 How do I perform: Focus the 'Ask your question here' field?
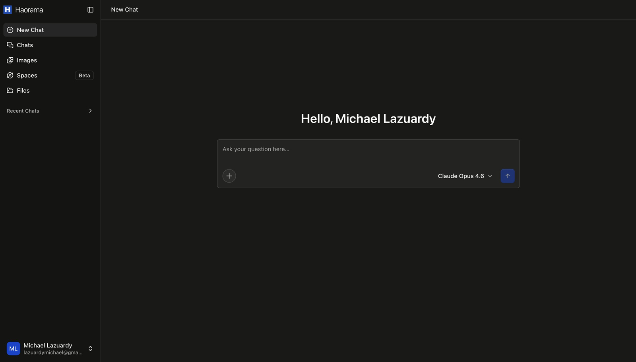tap(368, 149)
